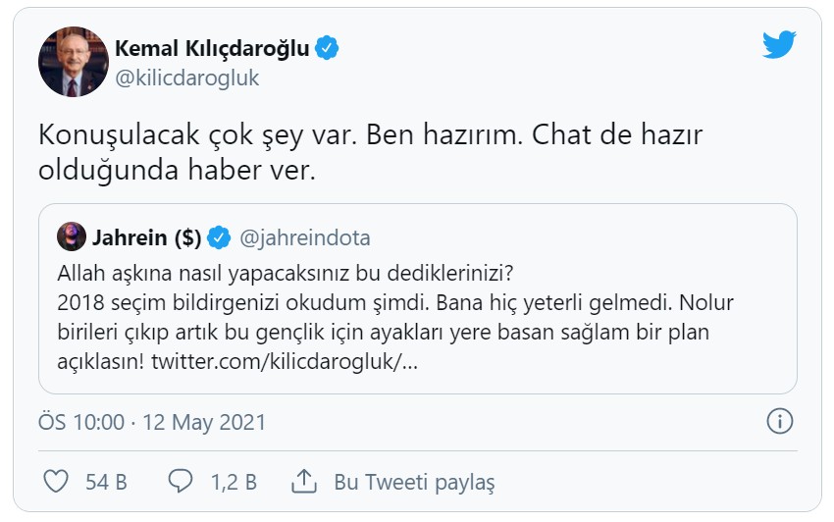
Task: Click the reply speech bubble icon
Action: tap(180, 482)
